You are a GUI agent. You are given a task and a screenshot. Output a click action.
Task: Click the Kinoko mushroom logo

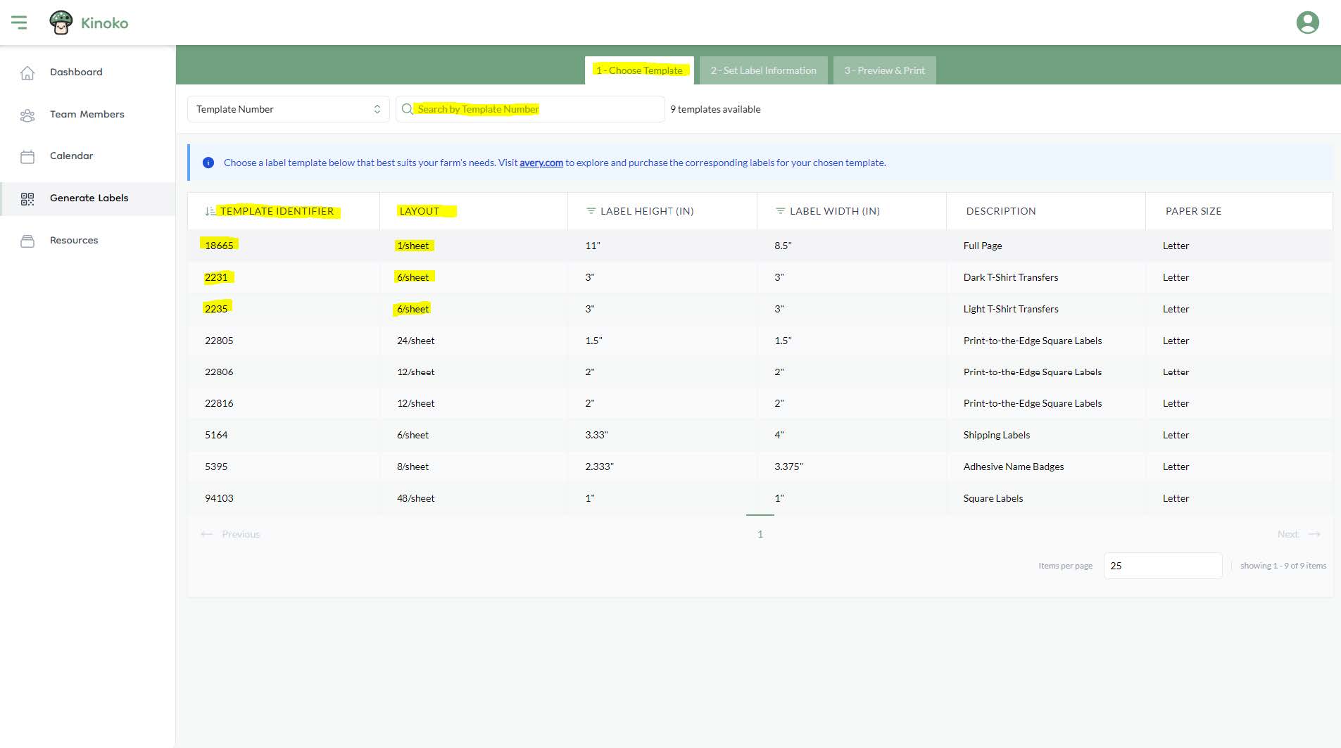pyautogui.click(x=61, y=23)
